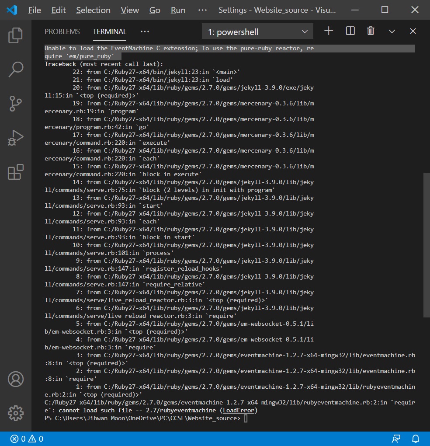Click 'cannot load such file' error text
This screenshot has height=446, width=430.
click(95, 410)
